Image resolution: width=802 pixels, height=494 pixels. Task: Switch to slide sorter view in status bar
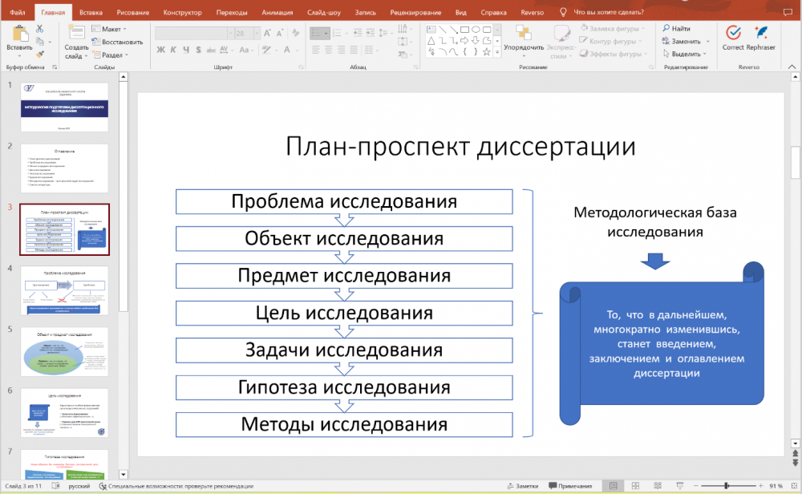[636, 486]
